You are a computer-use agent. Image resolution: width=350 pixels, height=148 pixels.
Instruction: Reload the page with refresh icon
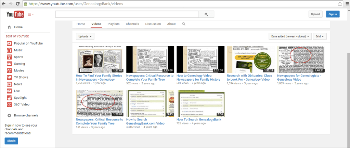pyautogui.click(x=18, y=4)
